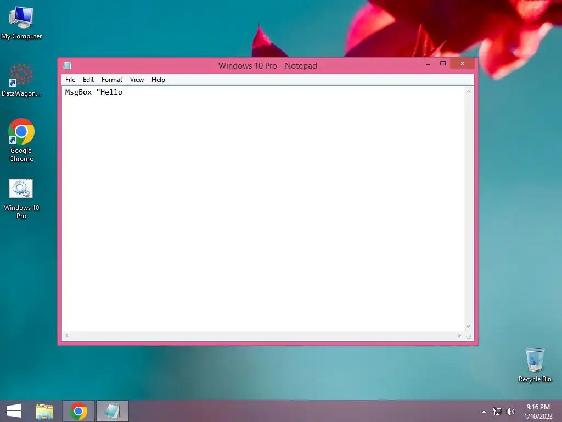Select the Google Chrome desktop shortcut
Image resolution: width=562 pixels, height=422 pixels.
tap(21, 140)
